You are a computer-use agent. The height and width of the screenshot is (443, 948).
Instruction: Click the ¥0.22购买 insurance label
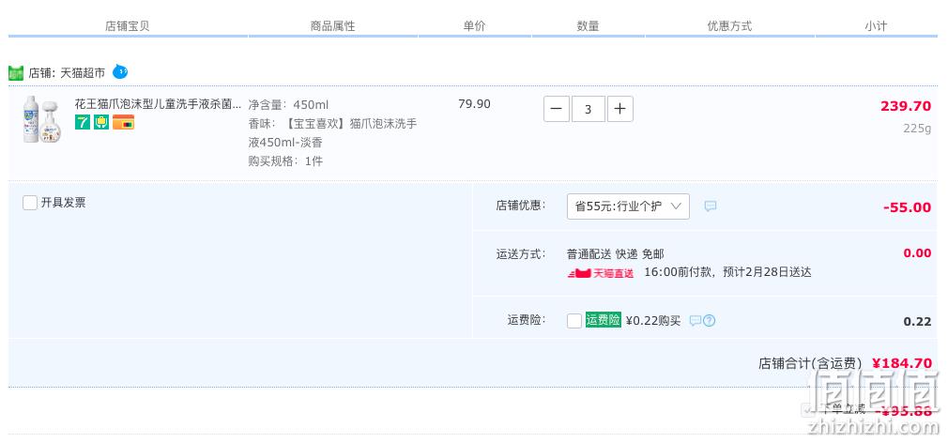pos(653,321)
